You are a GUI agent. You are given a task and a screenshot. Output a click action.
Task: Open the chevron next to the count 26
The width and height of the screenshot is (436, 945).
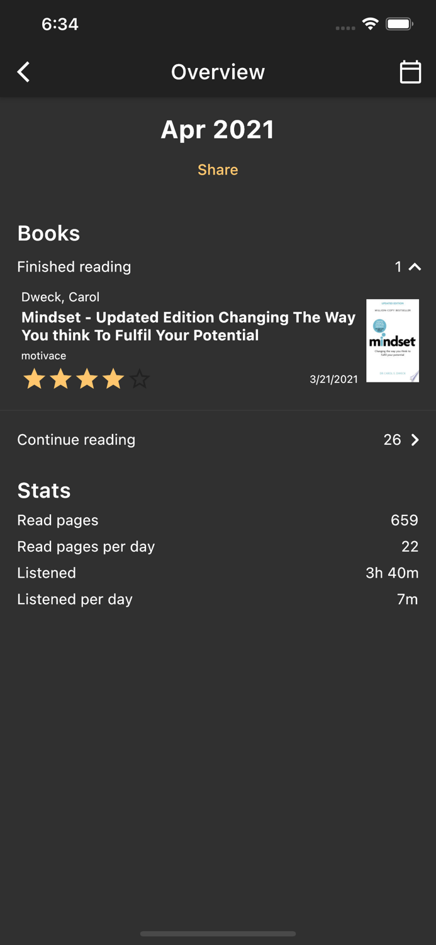415,440
